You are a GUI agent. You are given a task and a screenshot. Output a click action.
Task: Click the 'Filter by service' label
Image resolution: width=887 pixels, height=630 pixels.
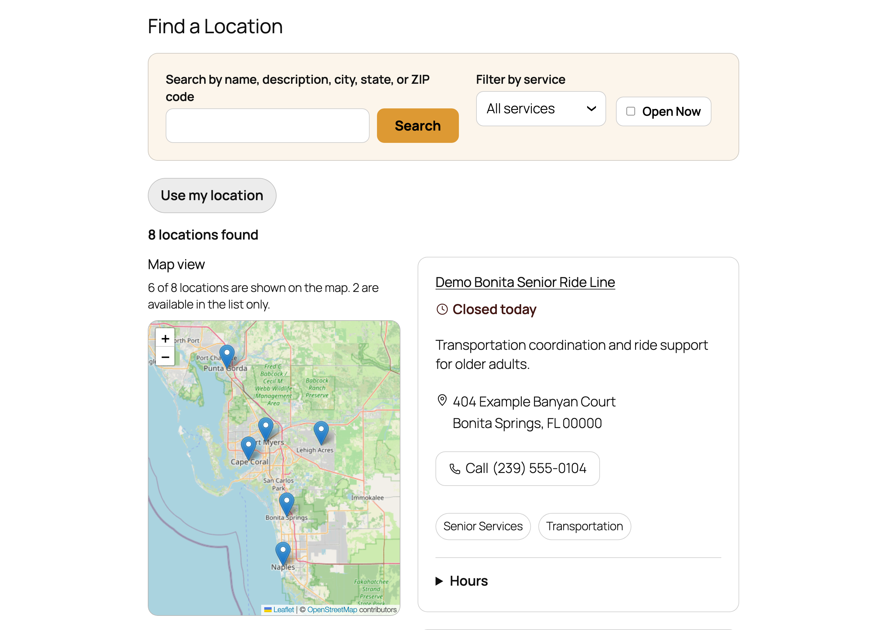coord(520,79)
